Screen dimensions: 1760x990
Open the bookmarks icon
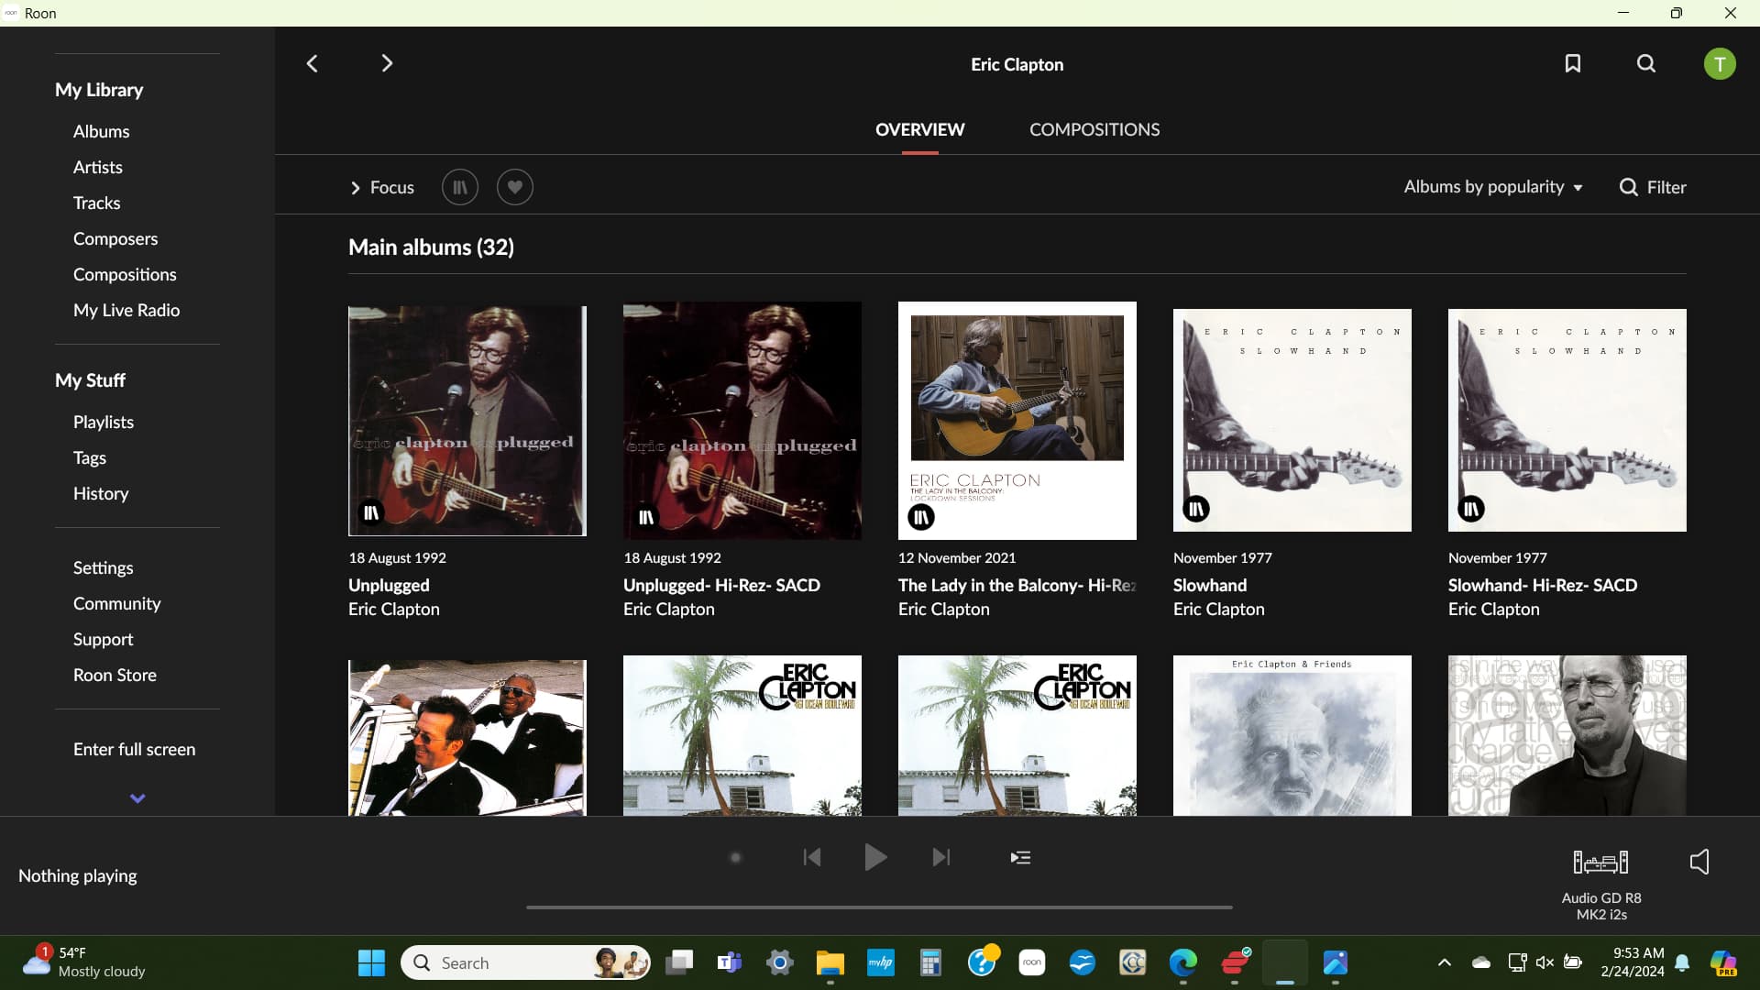click(1573, 63)
